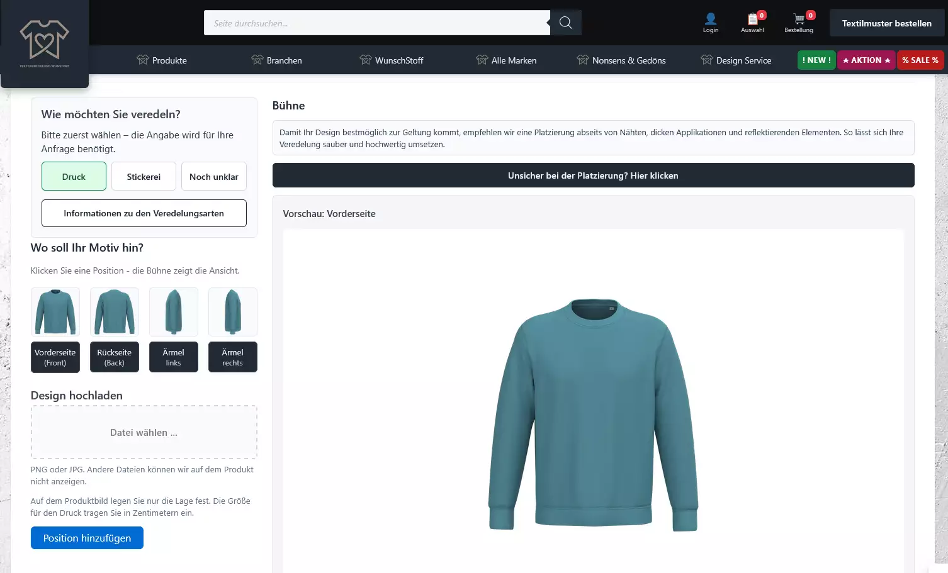Viewport: 948px width, 573px height.
Task: Click the back view sweatshirt thumbnail
Action: point(115,312)
